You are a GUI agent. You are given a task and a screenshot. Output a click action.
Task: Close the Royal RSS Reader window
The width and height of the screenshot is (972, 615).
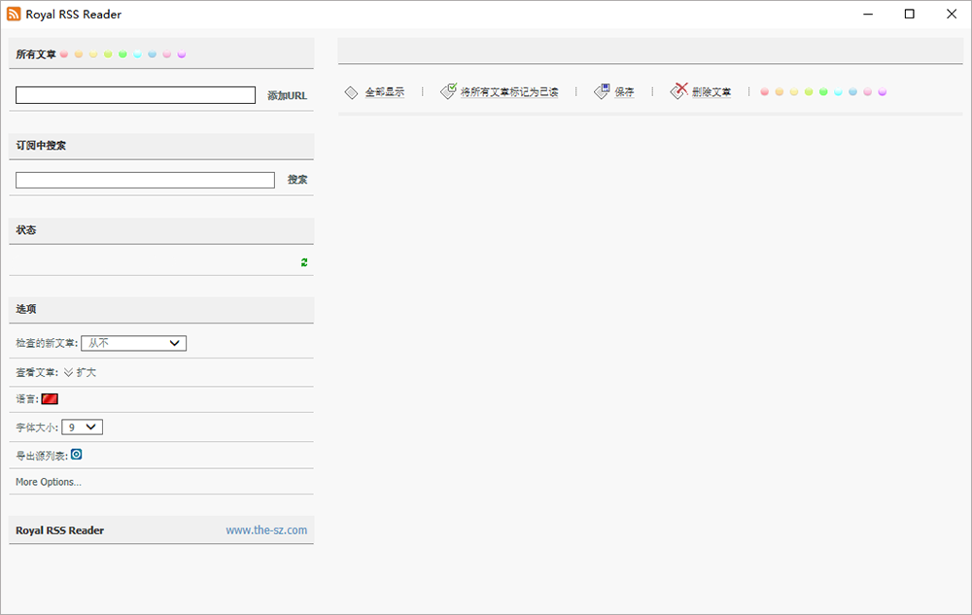tap(952, 14)
